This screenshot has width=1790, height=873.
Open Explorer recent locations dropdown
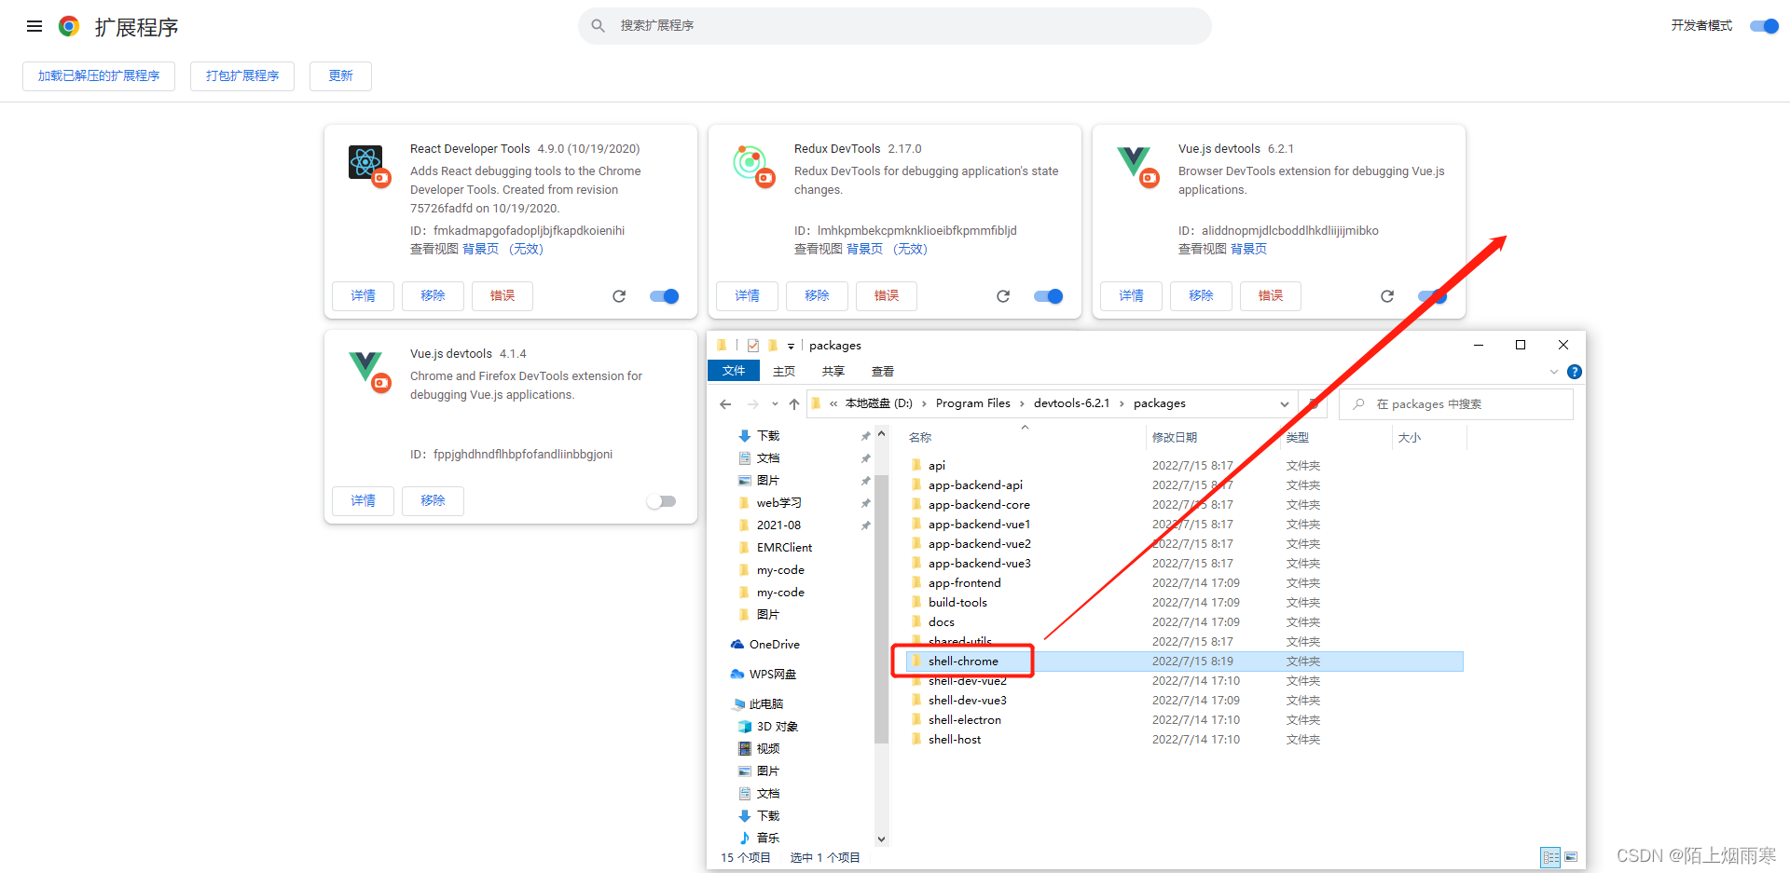pyautogui.click(x=775, y=404)
